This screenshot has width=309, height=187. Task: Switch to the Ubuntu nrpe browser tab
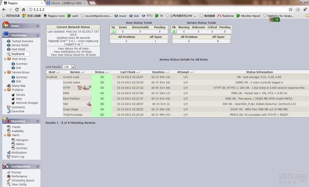pyautogui.click(x=66, y=3)
